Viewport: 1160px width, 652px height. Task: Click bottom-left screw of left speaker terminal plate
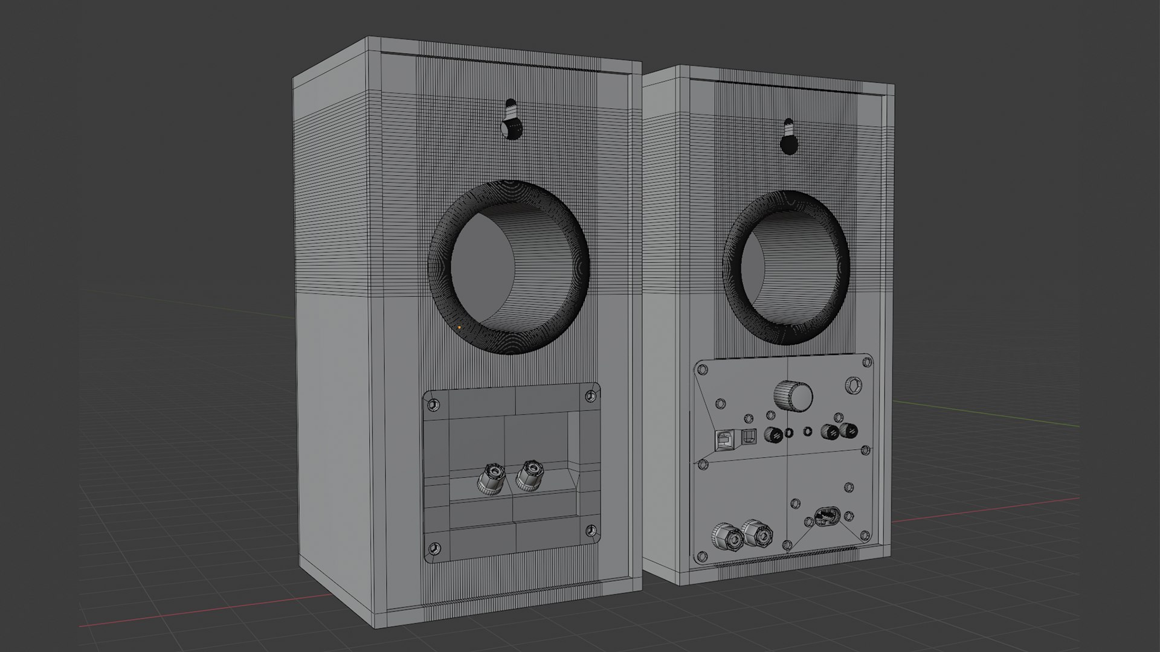pos(435,549)
